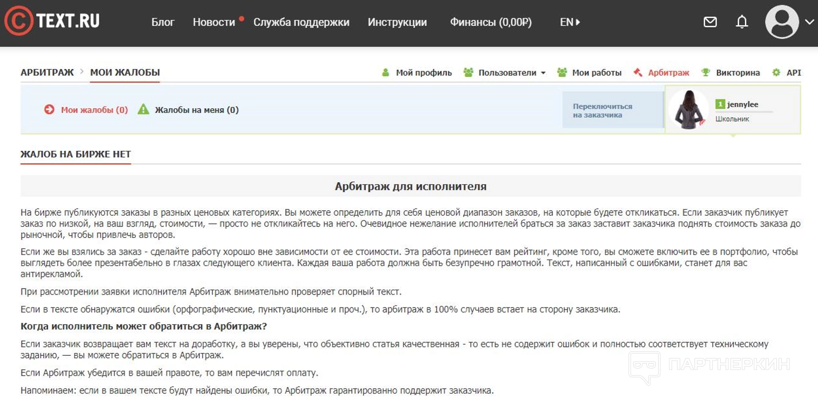Click the TEXT.RU logo
The image size is (818, 414).
click(52, 22)
